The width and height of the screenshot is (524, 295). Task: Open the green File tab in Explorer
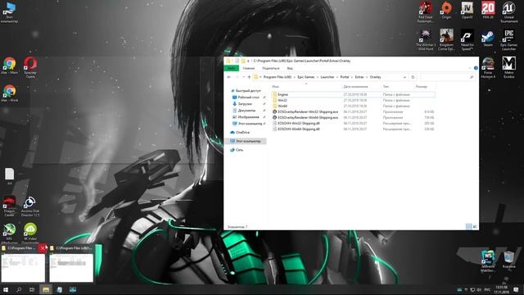coord(231,68)
